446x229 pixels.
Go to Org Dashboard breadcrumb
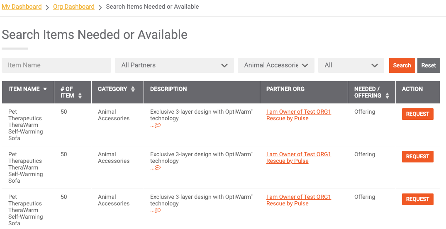tap(74, 7)
